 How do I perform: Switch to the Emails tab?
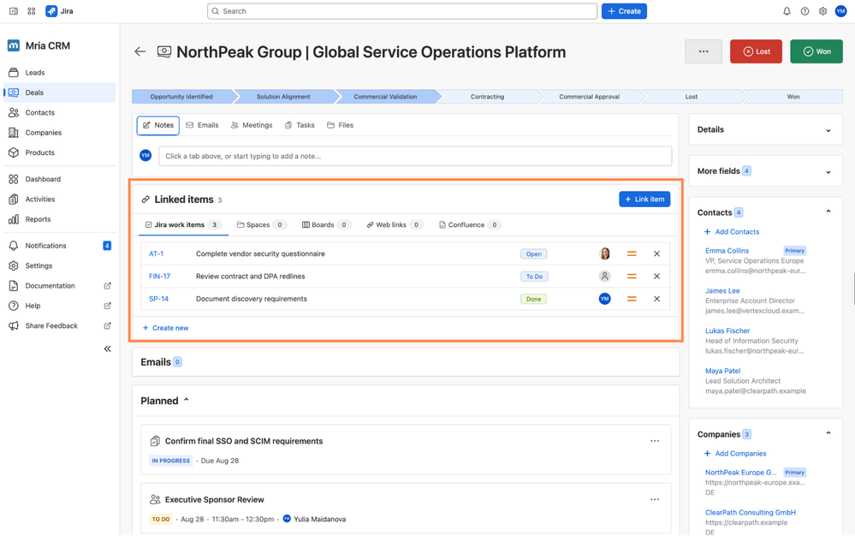pyautogui.click(x=202, y=125)
